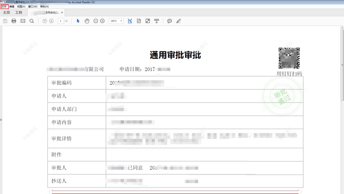Screen dimensions: 344x194
Task: Switch to the 工具 tab
Action: click(19, 12)
